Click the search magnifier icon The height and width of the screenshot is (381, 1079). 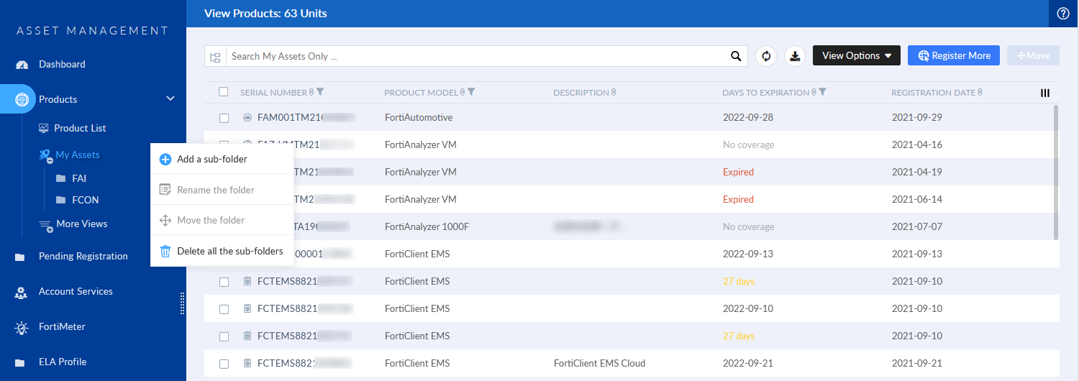coord(736,56)
